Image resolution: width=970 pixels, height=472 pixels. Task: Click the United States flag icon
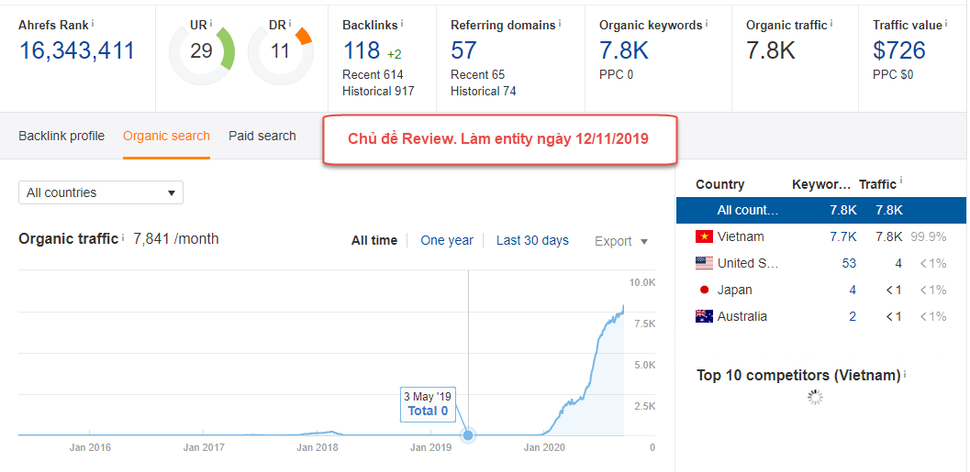click(704, 263)
